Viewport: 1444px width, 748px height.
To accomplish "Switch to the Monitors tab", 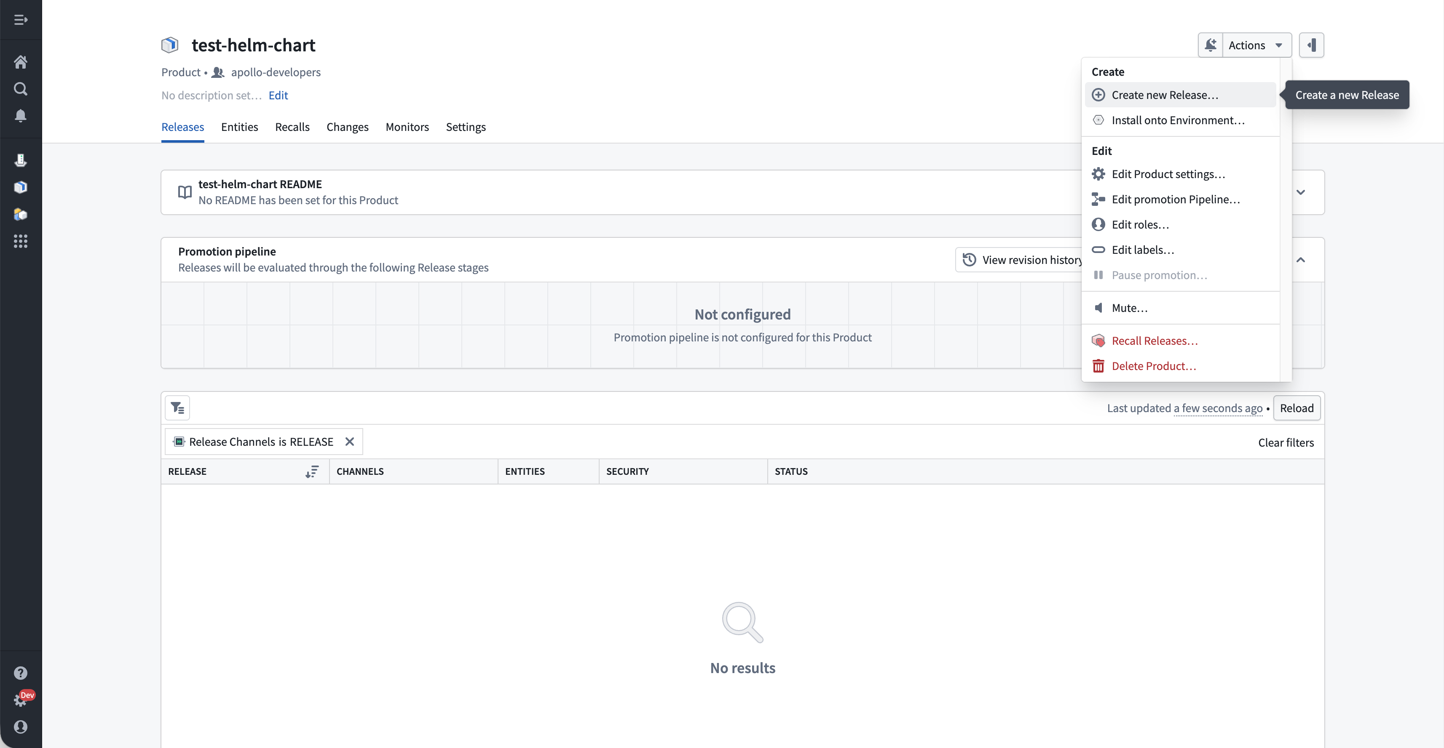I will pyautogui.click(x=407, y=127).
